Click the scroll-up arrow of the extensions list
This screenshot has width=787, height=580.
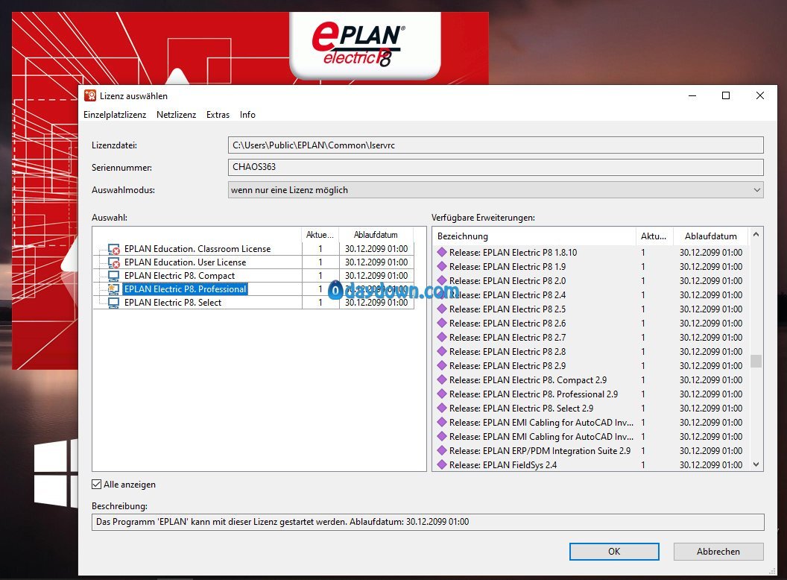tap(756, 235)
